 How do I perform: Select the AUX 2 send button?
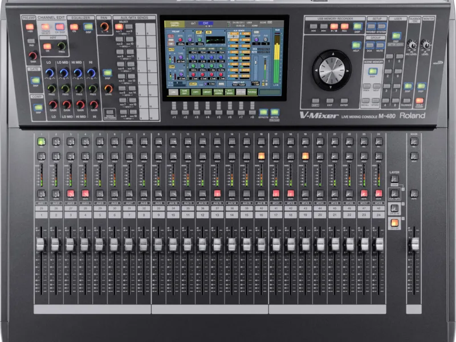(120, 39)
